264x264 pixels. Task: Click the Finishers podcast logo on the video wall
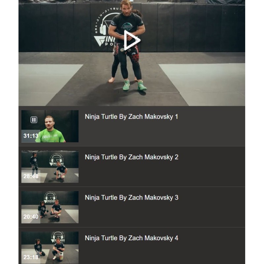click(x=105, y=28)
